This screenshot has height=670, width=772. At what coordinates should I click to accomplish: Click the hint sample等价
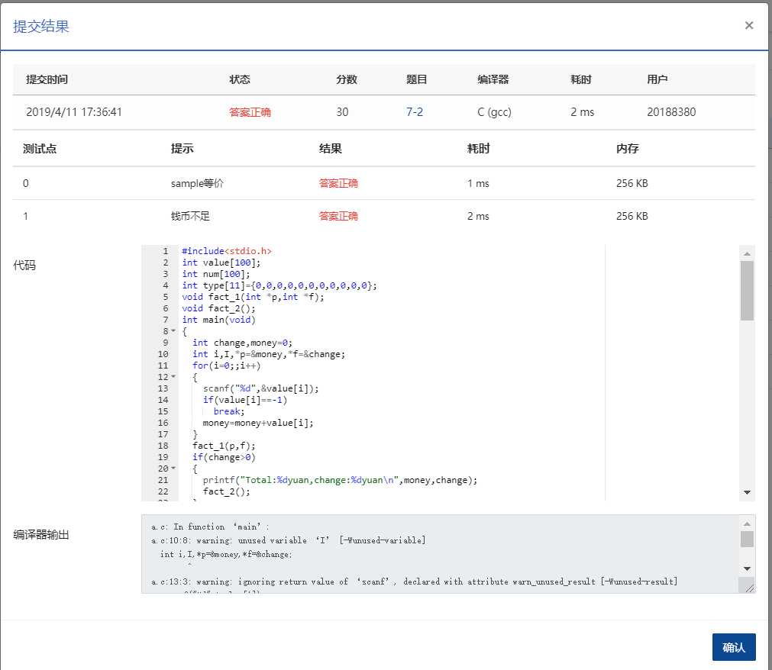[x=197, y=183]
